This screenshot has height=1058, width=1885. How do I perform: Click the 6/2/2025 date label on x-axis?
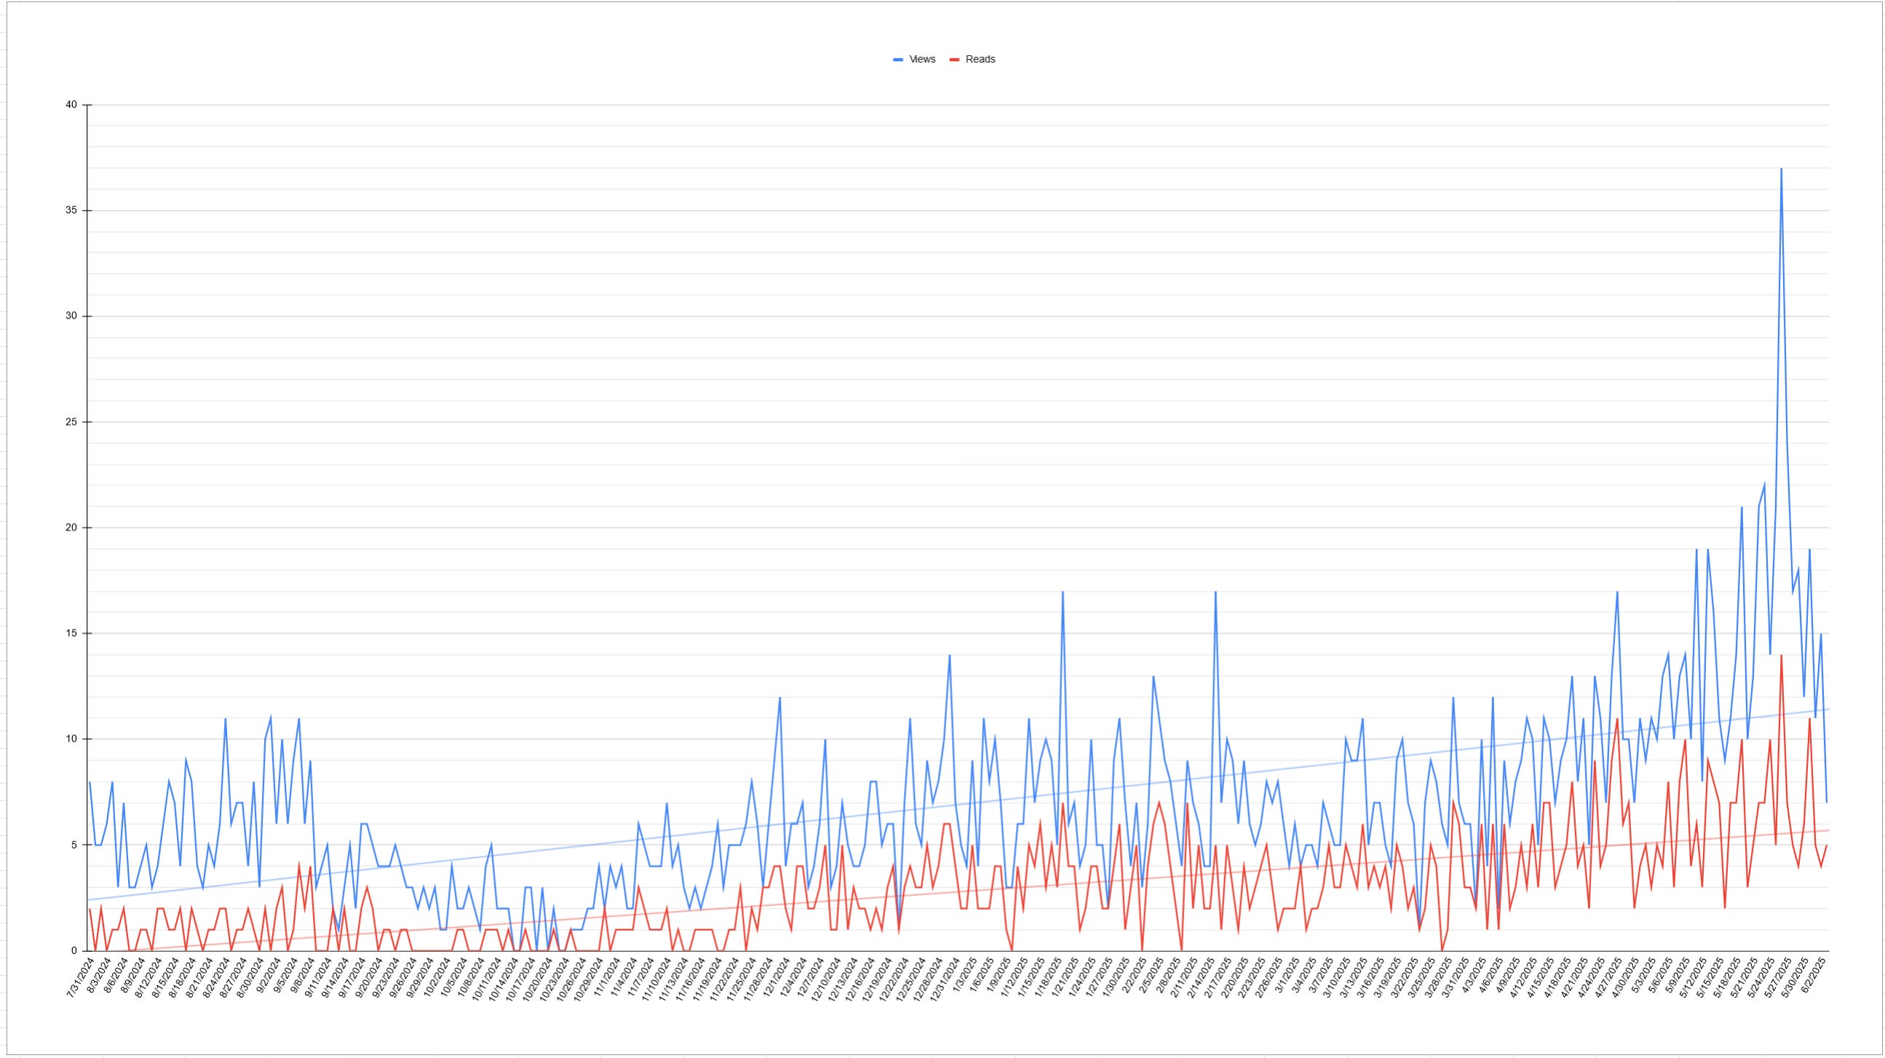tap(1815, 974)
